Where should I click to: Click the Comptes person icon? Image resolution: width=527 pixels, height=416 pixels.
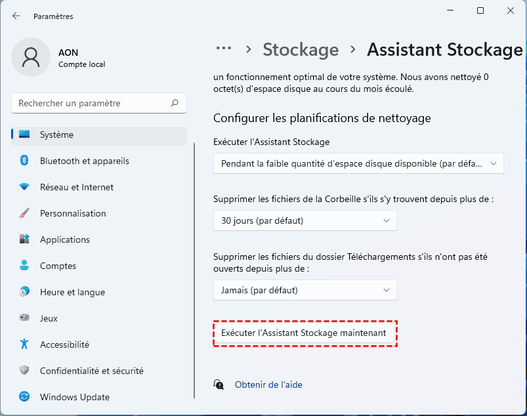(x=25, y=266)
